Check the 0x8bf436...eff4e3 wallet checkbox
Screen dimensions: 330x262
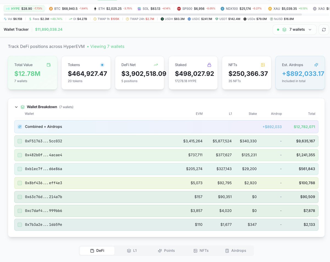[x=20, y=183]
